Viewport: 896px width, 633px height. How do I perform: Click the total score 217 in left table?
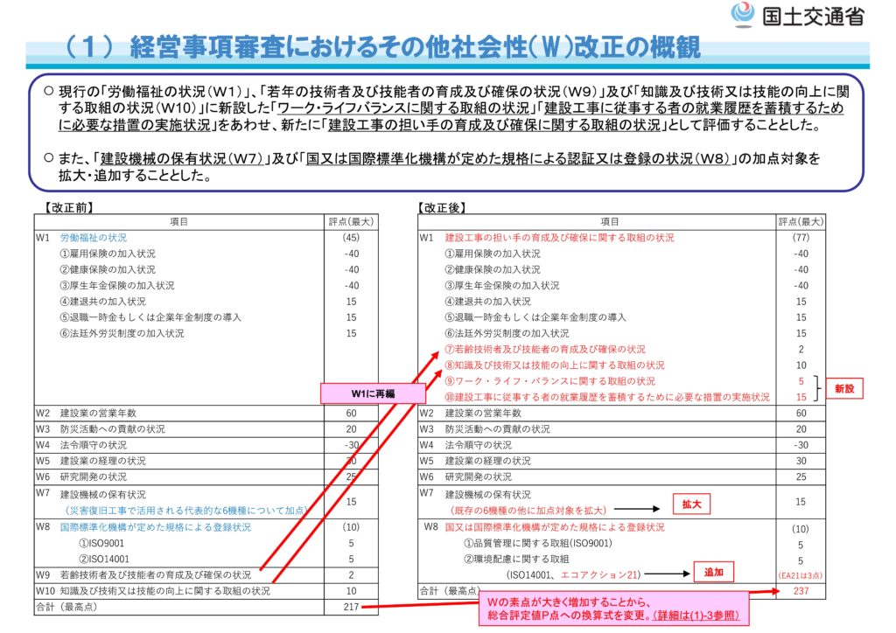point(351,605)
